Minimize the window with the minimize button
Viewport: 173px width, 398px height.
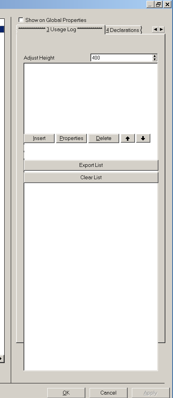click(150, 4)
